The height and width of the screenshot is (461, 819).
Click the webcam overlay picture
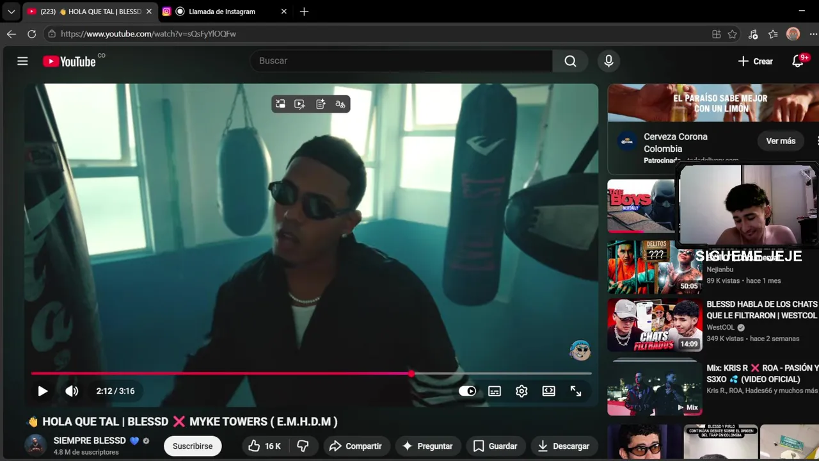[x=747, y=205]
